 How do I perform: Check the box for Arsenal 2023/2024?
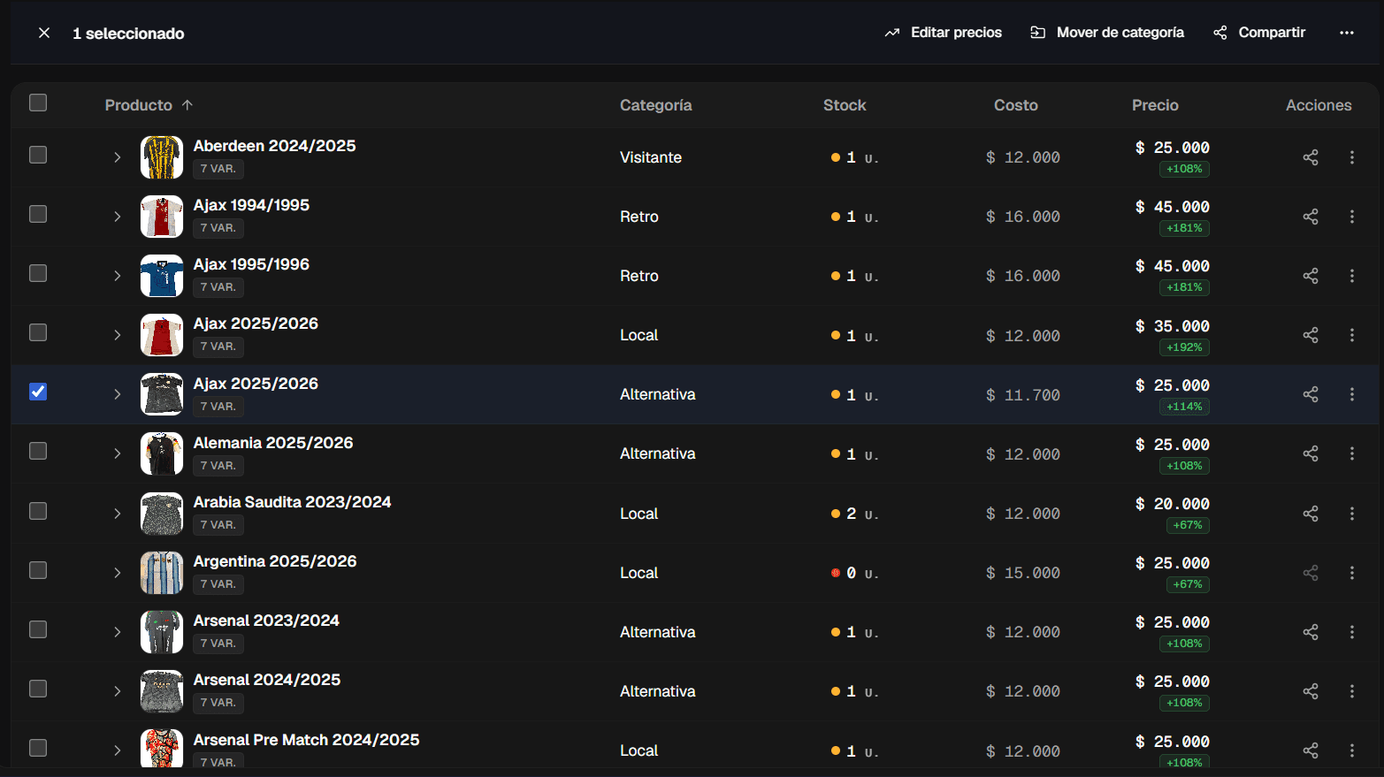(38, 629)
